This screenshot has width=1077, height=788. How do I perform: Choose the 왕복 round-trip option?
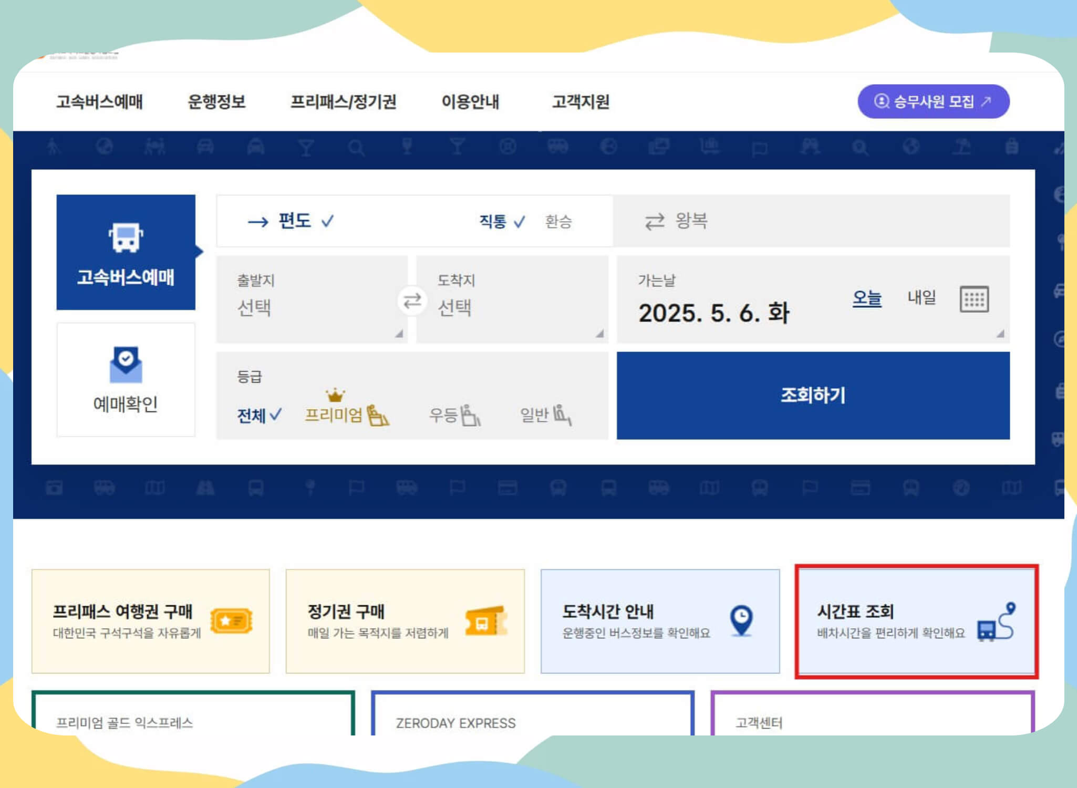811,221
